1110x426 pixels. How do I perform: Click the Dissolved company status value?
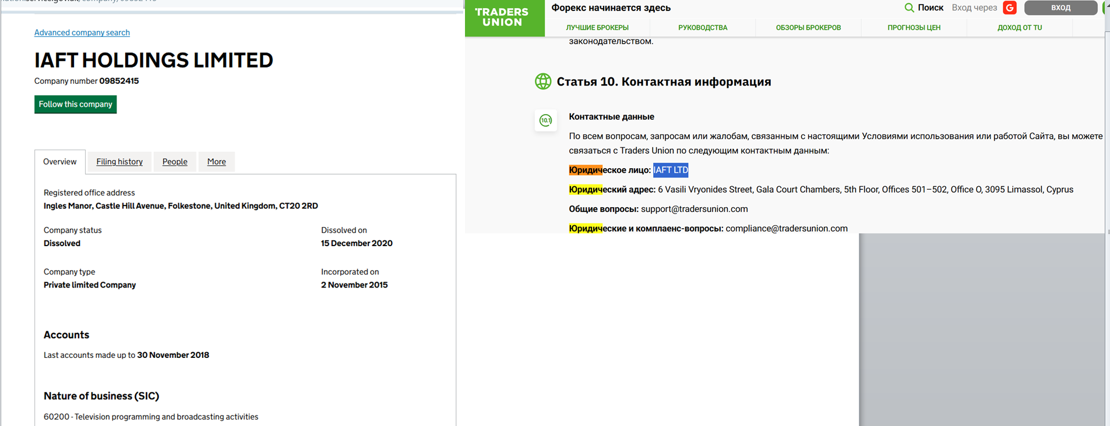click(62, 243)
